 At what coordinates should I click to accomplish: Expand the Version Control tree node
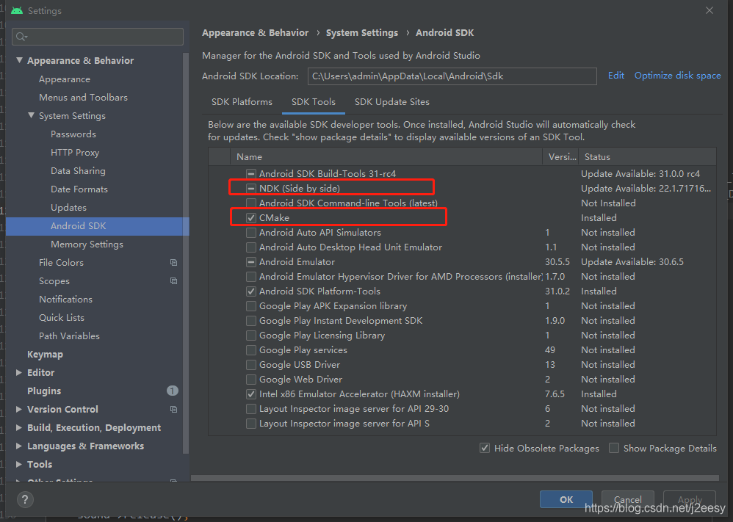click(19, 410)
